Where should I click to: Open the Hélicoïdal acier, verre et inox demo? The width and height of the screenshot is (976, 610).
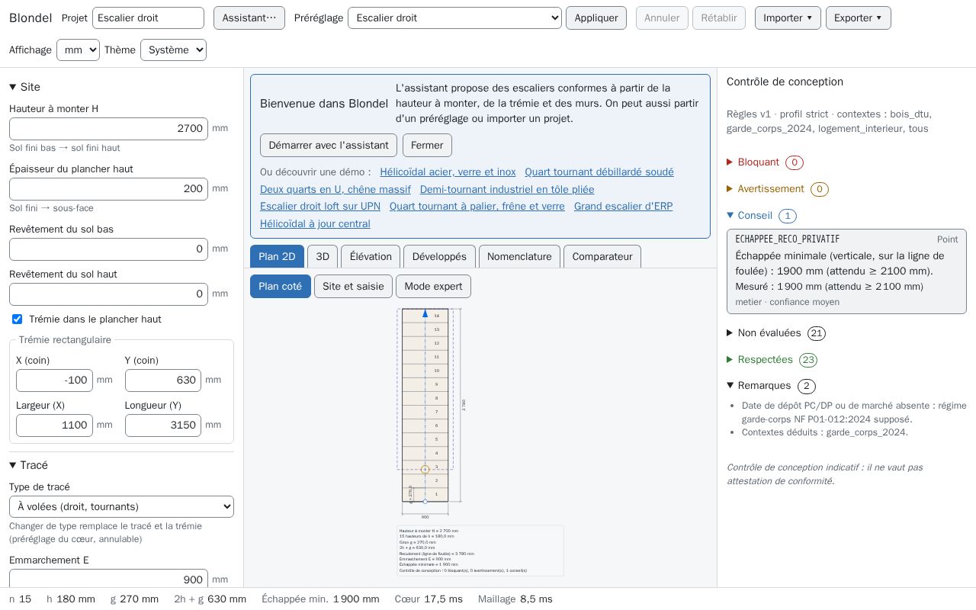[448, 172]
